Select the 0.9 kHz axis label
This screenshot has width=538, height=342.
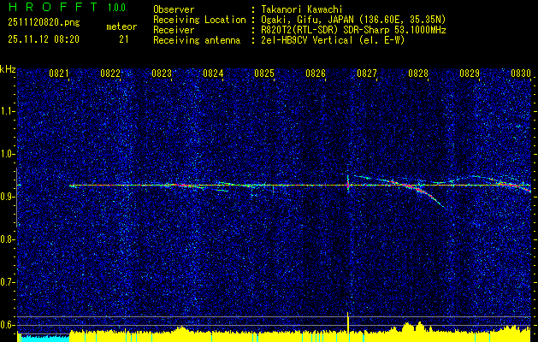click(7, 197)
